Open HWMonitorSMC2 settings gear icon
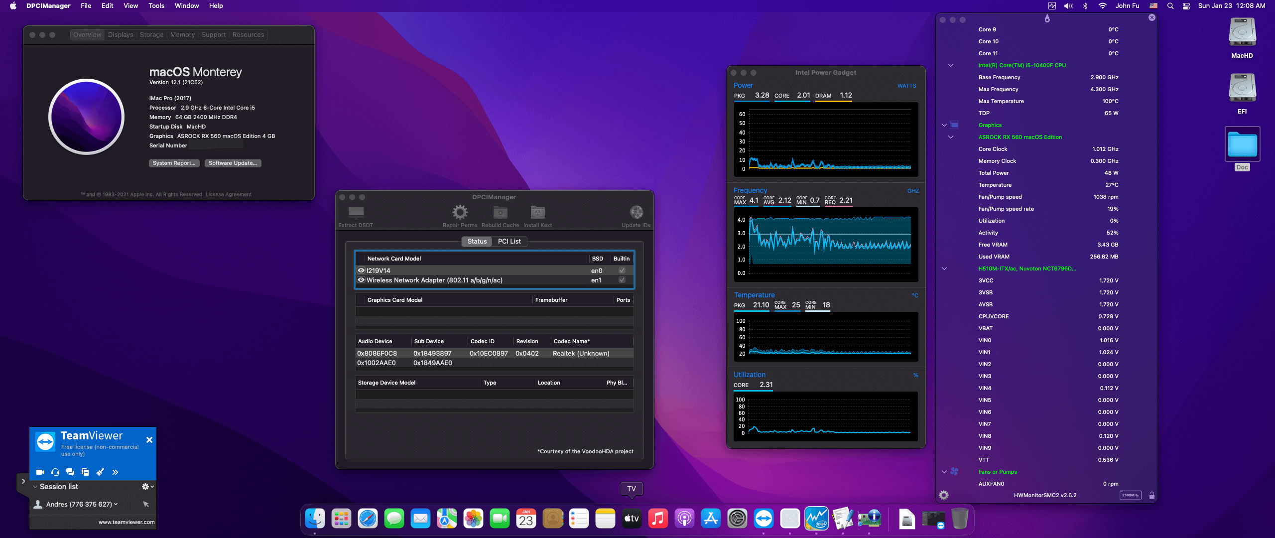This screenshot has width=1275, height=538. [x=944, y=495]
